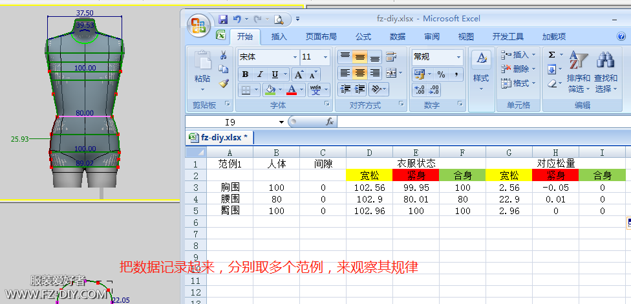The height and width of the screenshot is (304, 631).
Task: Open the 字体 font dialog launcher
Action: click(x=326, y=104)
